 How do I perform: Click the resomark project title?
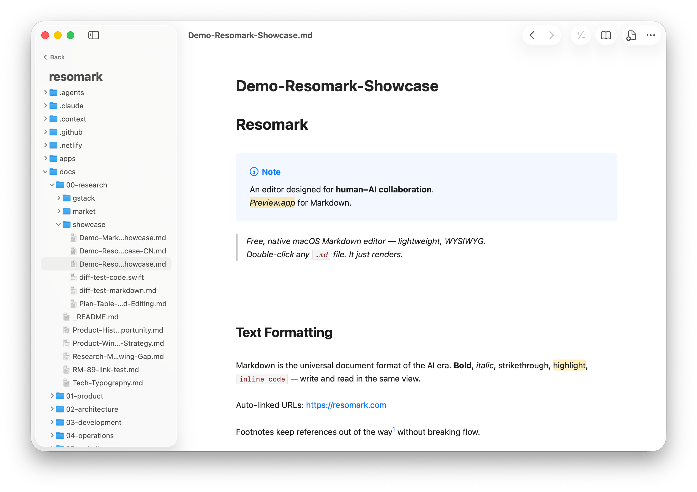pos(76,77)
